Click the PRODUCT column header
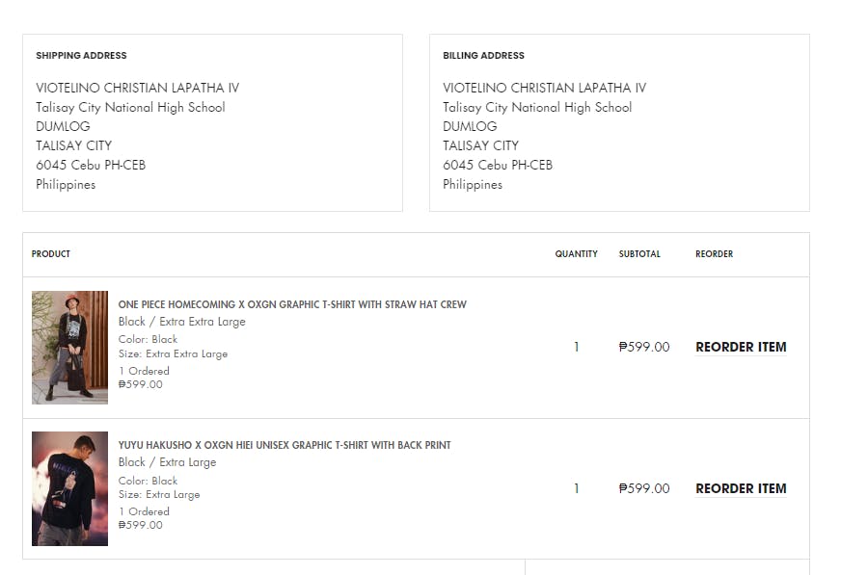Screen dimensions: 841x575 coord(51,254)
